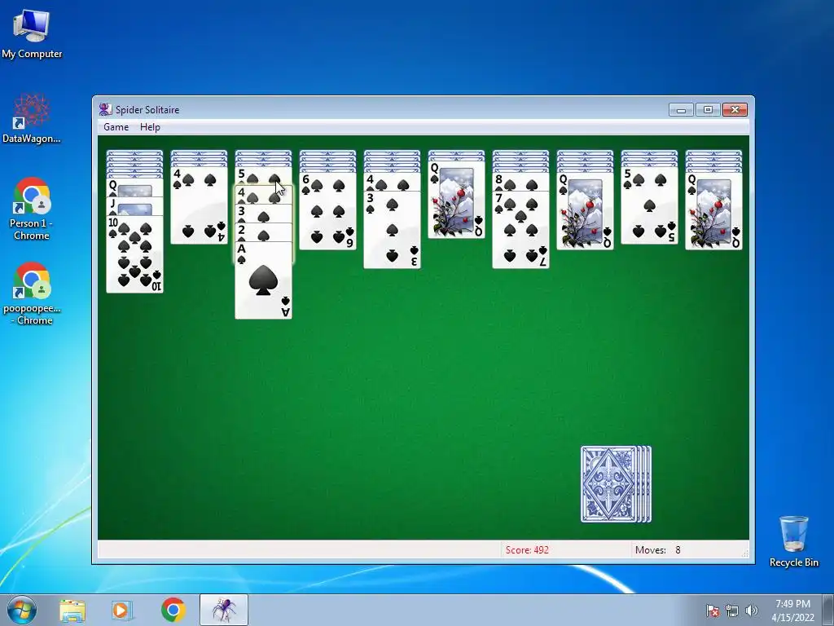This screenshot has height=626, width=834.
Task: Minimize the Spider Solitaire window
Action: pos(682,110)
